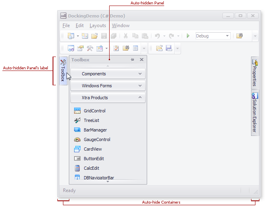Viewport: 265px width, 206px height.
Task: Click the GaugeControl gauge icon
Action: (x=77, y=139)
